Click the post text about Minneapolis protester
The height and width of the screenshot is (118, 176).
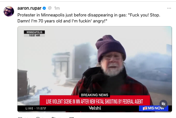coord(89,18)
